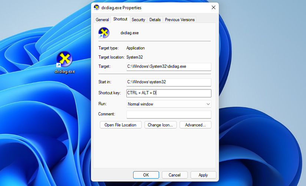Close the dxdiag.exe Properties dialog

click(x=214, y=8)
